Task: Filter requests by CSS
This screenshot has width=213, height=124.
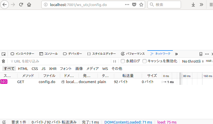Action: pyautogui.click(x=35, y=69)
